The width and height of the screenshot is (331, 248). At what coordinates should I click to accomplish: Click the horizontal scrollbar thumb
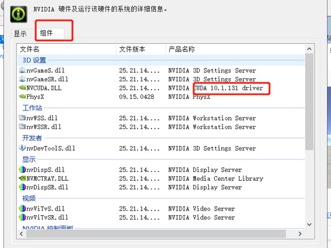click(x=156, y=234)
